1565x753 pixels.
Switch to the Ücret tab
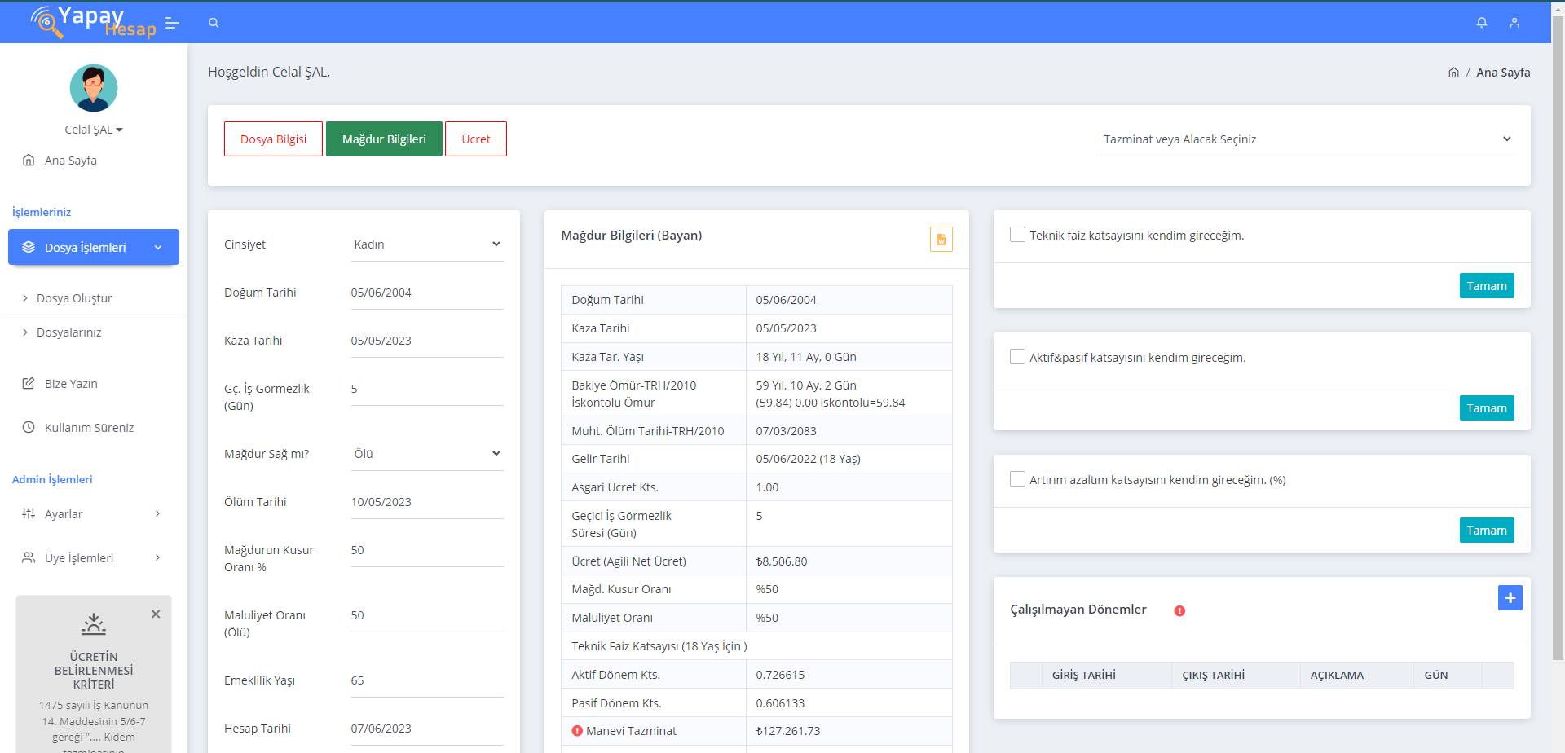(x=475, y=139)
